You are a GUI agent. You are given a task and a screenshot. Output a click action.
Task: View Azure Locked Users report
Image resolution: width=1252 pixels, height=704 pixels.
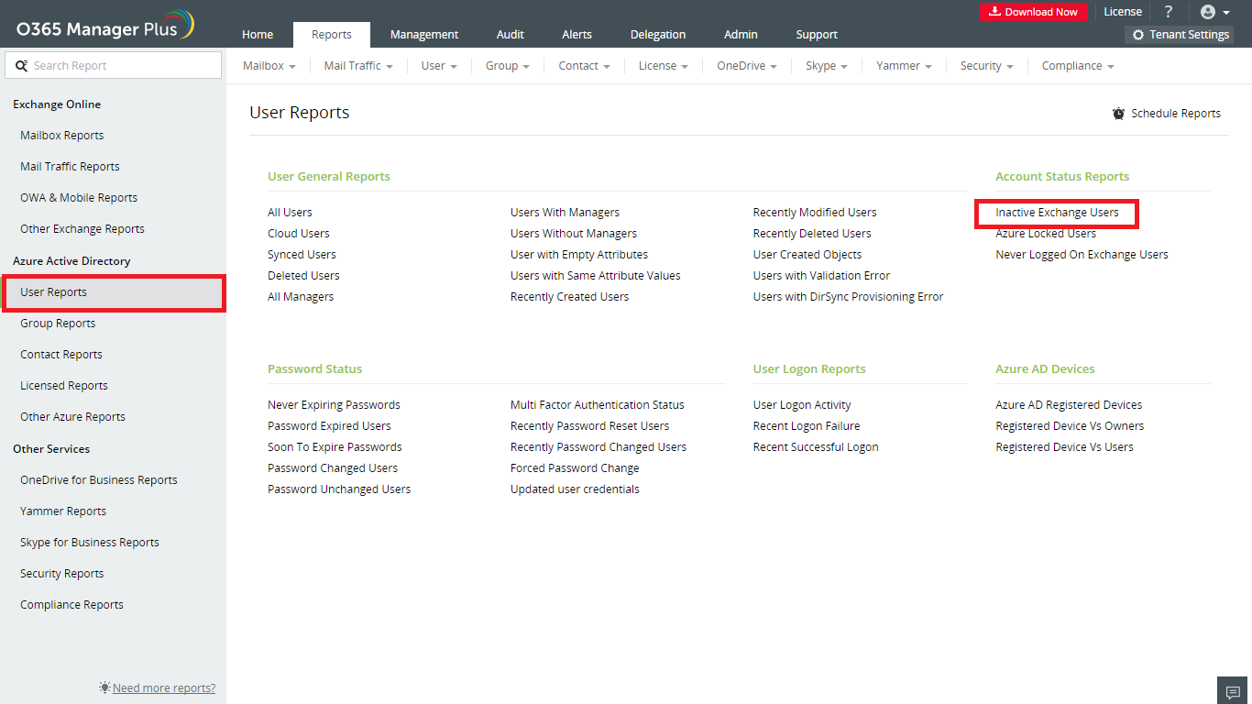tap(1046, 234)
